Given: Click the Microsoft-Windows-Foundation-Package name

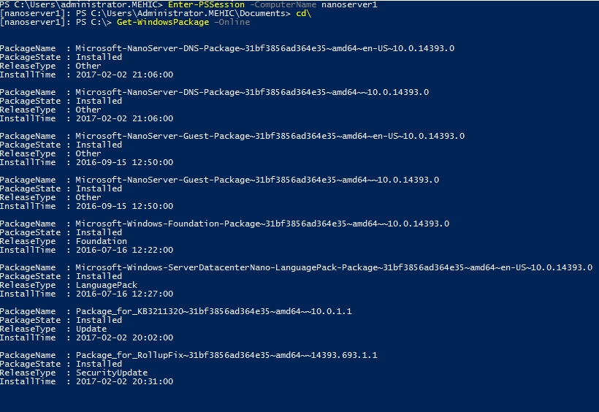Looking at the screenshot, I should [x=262, y=224].
